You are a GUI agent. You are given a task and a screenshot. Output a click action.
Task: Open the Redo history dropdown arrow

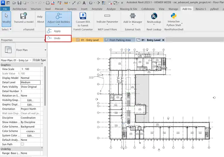(43, 3)
